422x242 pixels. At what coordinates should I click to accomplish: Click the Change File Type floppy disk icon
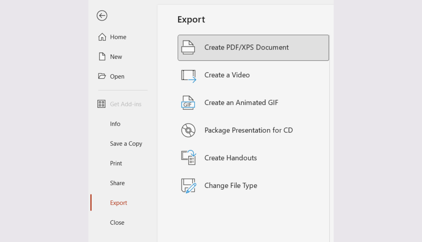coord(188,186)
